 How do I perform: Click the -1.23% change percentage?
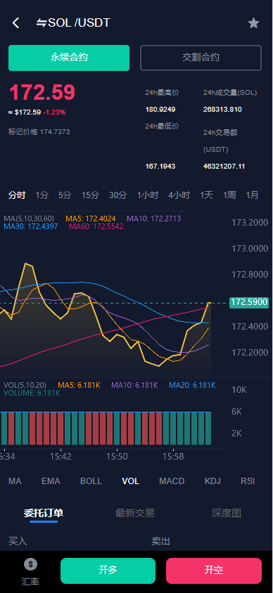tap(54, 112)
